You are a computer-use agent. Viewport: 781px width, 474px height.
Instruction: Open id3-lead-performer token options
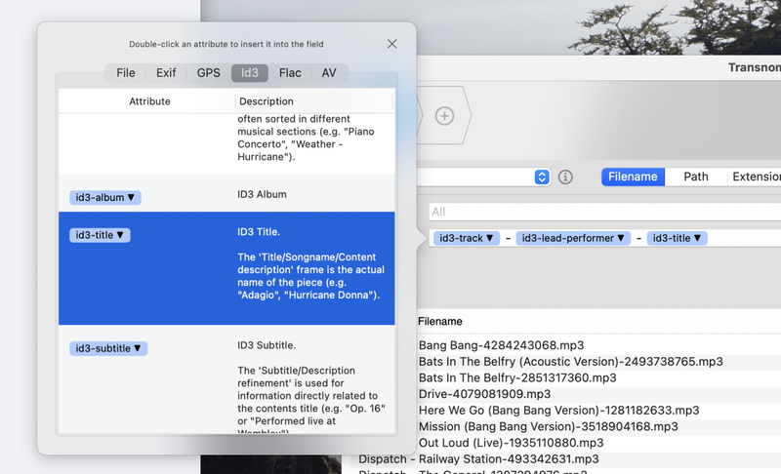(573, 238)
